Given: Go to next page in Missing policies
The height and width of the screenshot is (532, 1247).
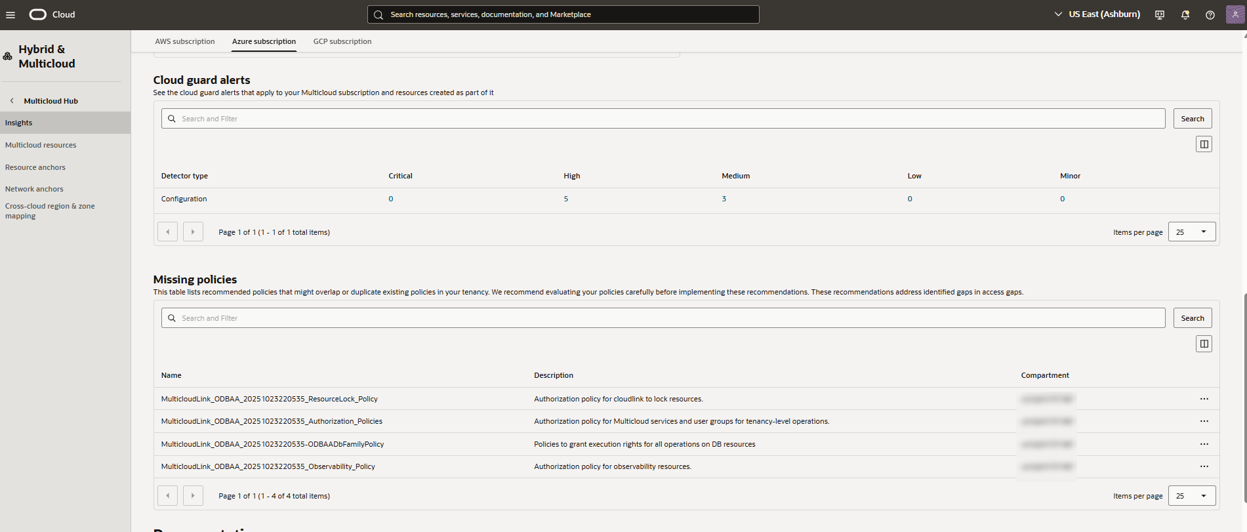Looking at the screenshot, I should (193, 495).
